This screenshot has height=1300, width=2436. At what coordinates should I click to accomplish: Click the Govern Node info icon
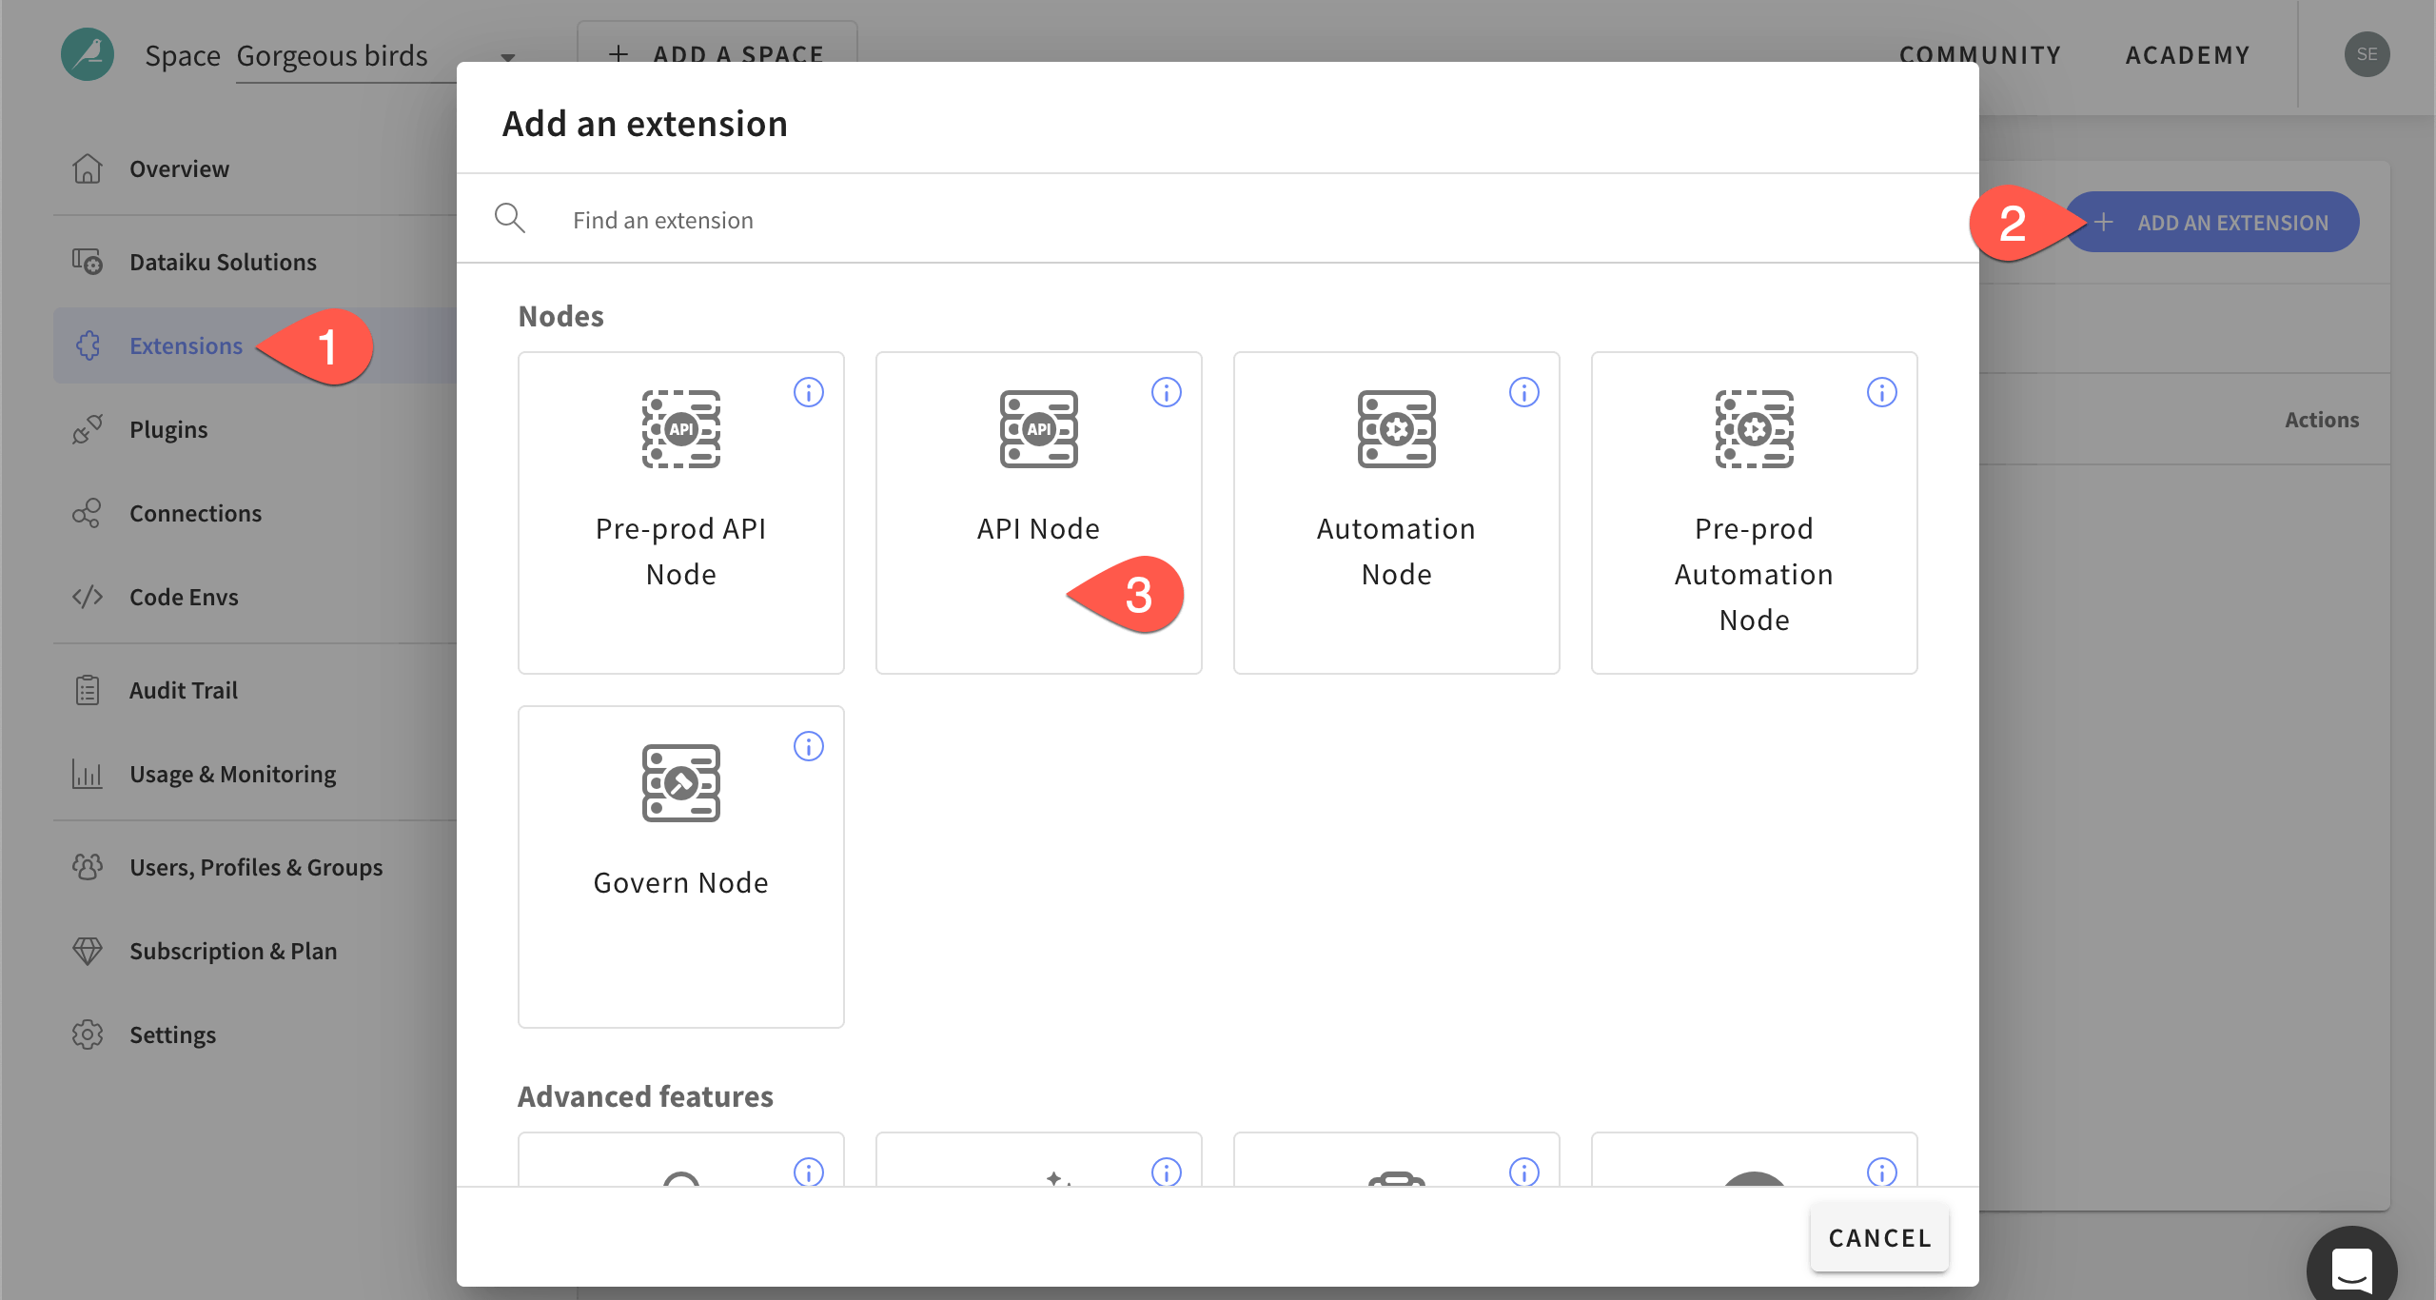[x=809, y=745]
